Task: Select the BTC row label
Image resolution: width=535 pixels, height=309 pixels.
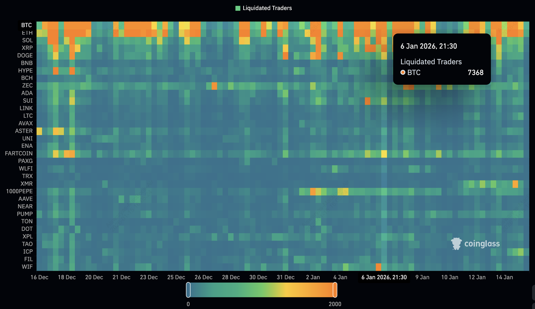Action: coord(27,25)
